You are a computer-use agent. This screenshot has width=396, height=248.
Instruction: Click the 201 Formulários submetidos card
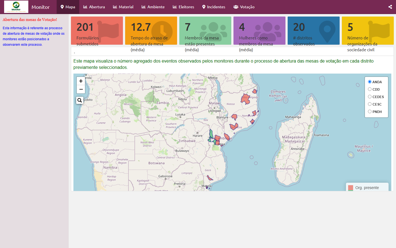point(97,31)
